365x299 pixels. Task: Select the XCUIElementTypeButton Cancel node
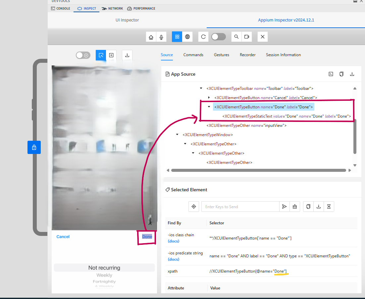266,98
